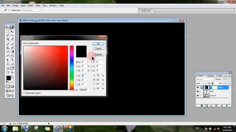The height and width of the screenshot is (132, 236).
Task: Select the Clone Stamp tool
Action: tap(8, 48)
